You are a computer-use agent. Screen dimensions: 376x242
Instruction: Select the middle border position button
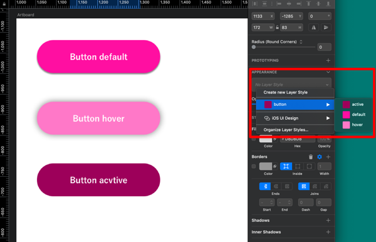click(x=298, y=166)
